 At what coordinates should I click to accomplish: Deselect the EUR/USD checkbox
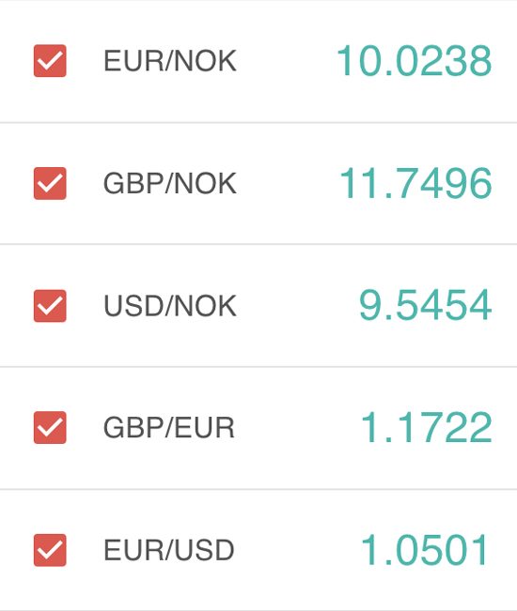tap(50, 550)
